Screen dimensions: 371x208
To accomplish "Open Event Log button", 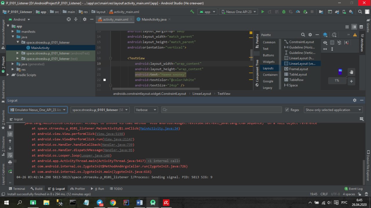I will pyautogui.click(x=353, y=189).
